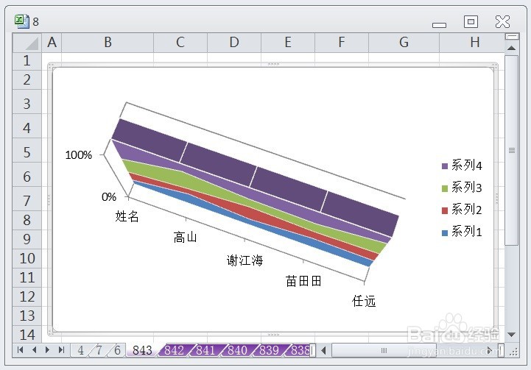Click vertical scrollbar down arrow
Screen dimensions: 531x370
(x=511, y=335)
